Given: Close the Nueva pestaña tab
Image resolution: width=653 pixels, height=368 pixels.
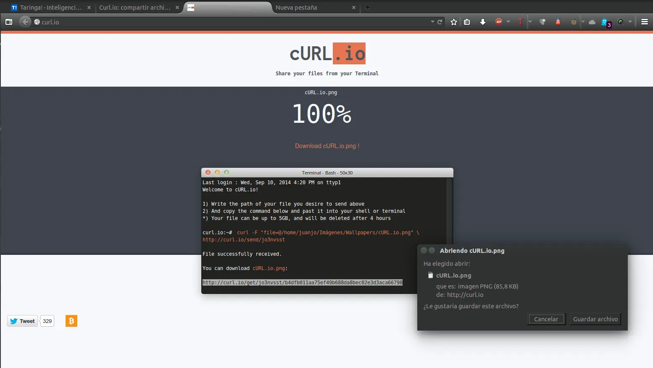Looking at the screenshot, I should 354,8.
